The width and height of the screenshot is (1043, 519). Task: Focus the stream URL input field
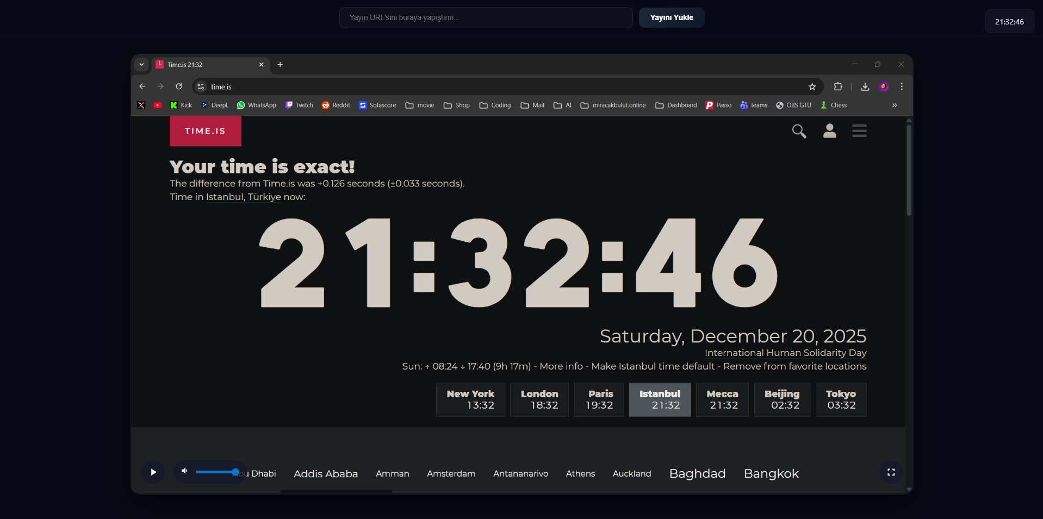click(x=486, y=17)
